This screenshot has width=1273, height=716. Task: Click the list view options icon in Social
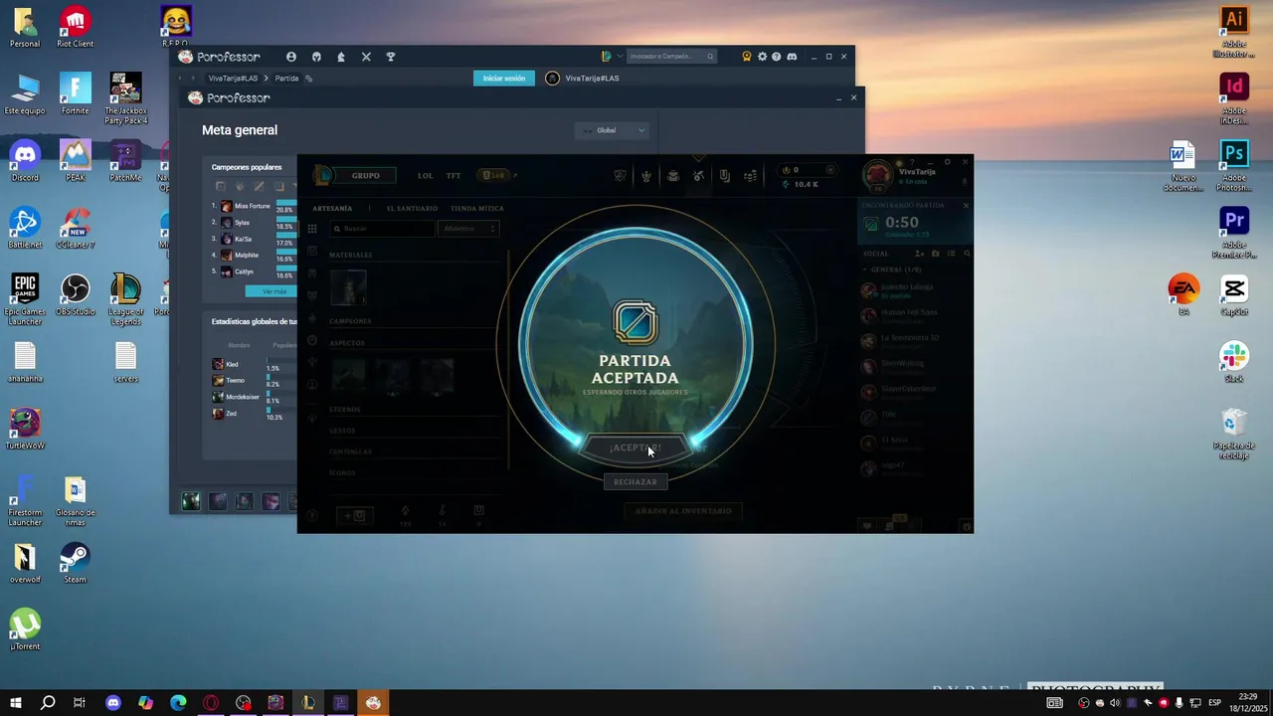coord(951,254)
